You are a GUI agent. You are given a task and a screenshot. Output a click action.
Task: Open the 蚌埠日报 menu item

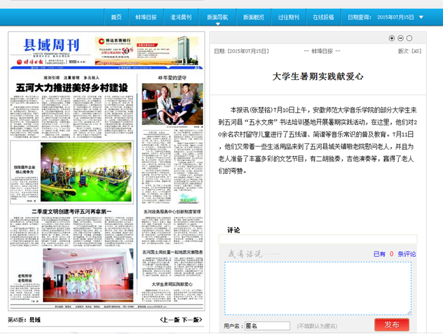(x=145, y=17)
